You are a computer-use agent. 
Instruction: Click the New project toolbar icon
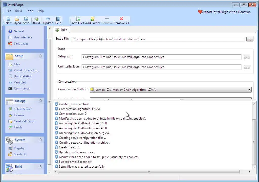8,21
